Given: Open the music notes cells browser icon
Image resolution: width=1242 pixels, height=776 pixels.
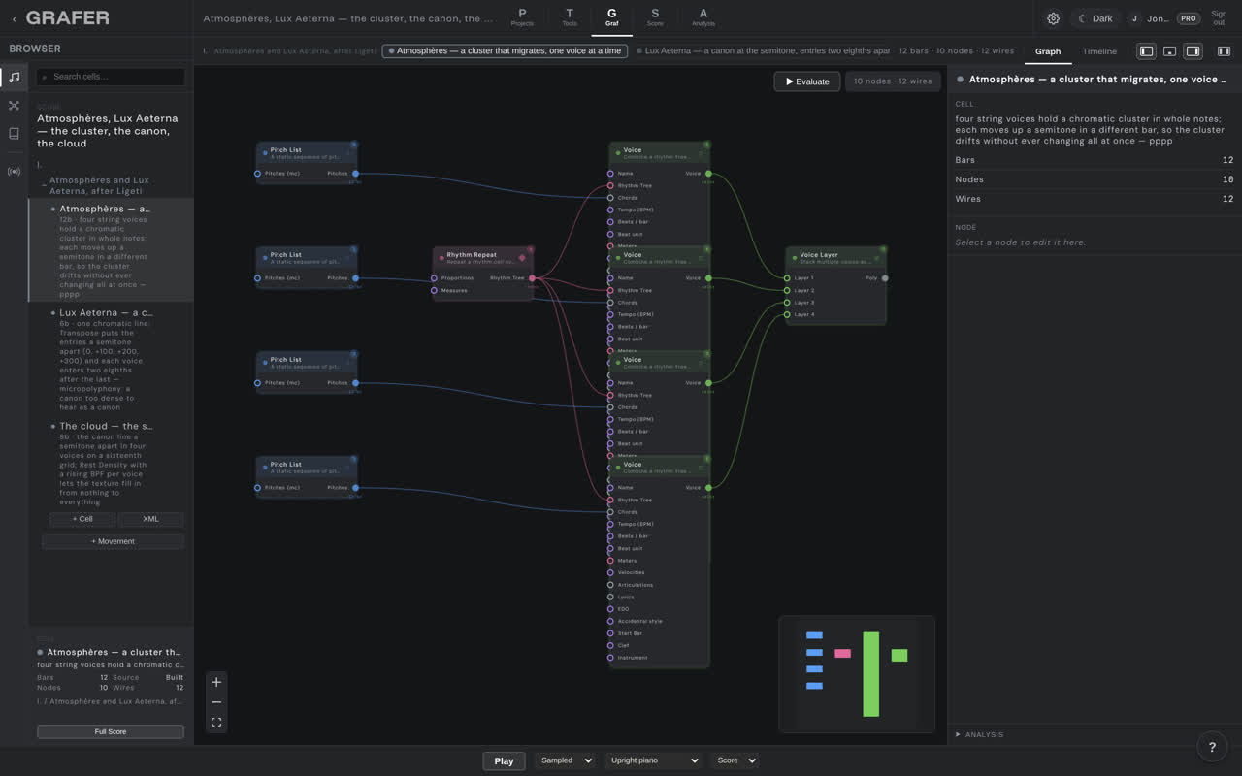Looking at the screenshot, I should click(x=14, y=77).
